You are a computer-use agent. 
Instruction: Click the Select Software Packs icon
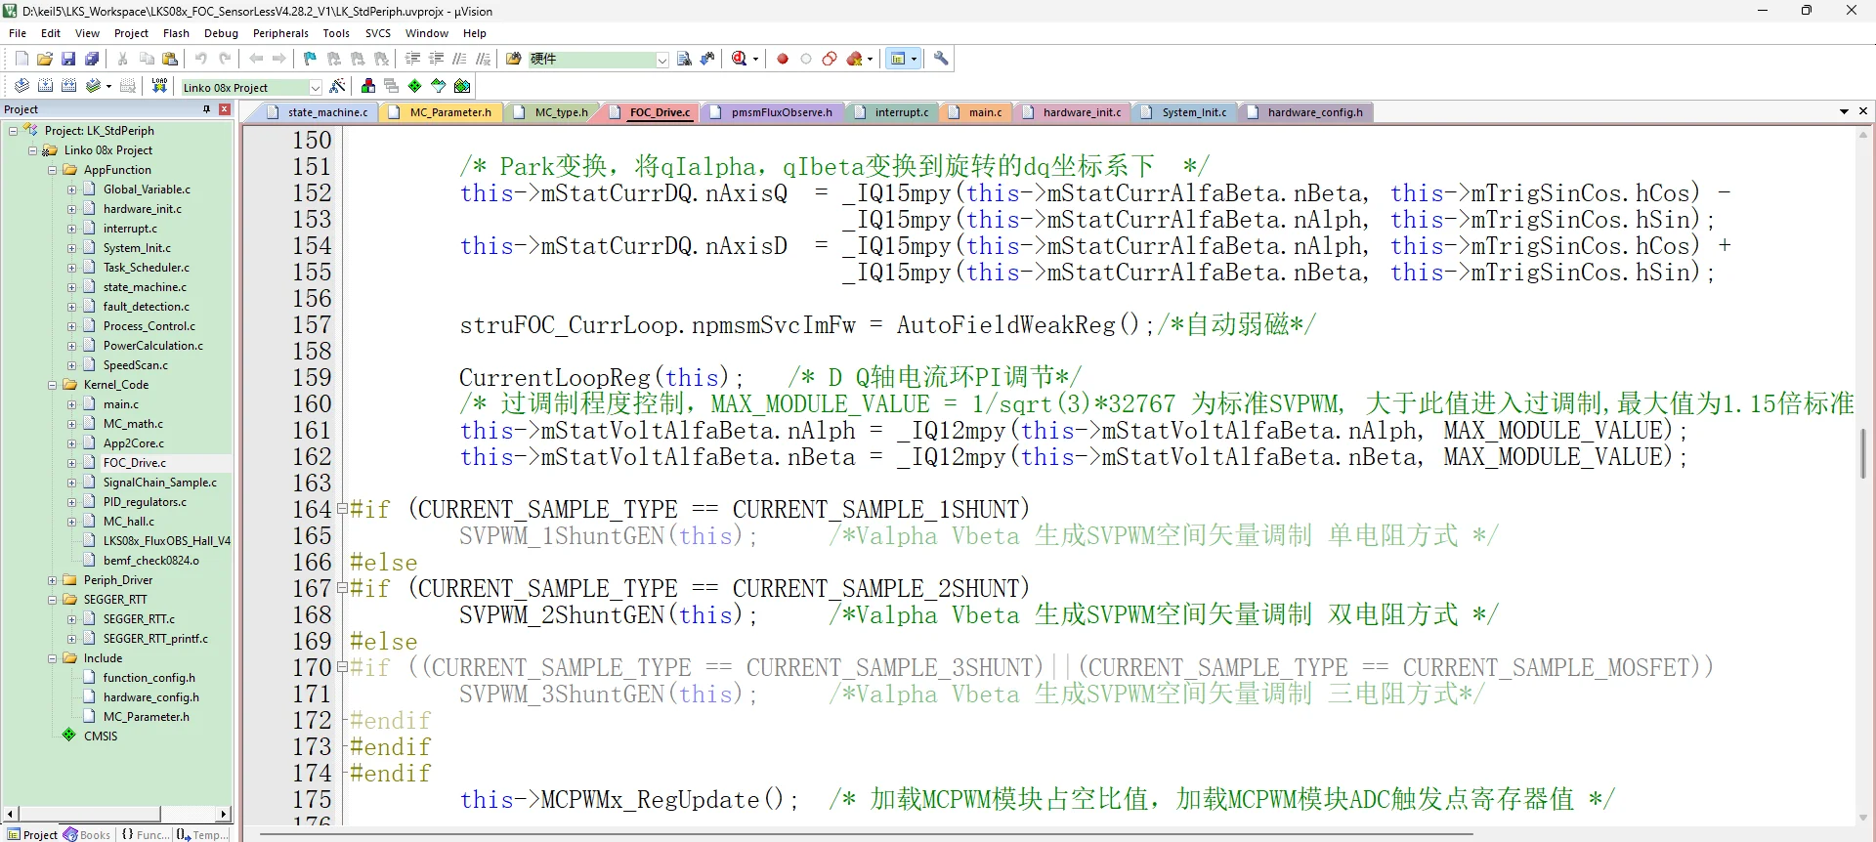pyautogui.click(x=439, y=86)
